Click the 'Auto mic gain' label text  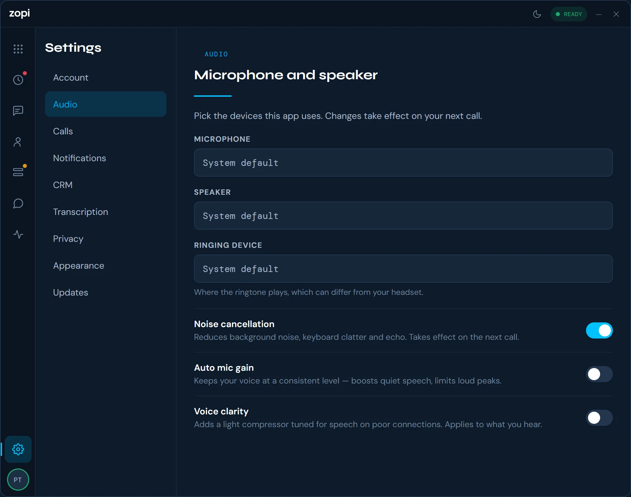coord(224,368)
